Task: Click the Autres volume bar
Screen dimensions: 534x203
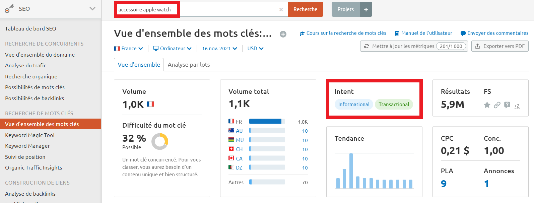Action: pyautogui.click(x=267, y=182)
